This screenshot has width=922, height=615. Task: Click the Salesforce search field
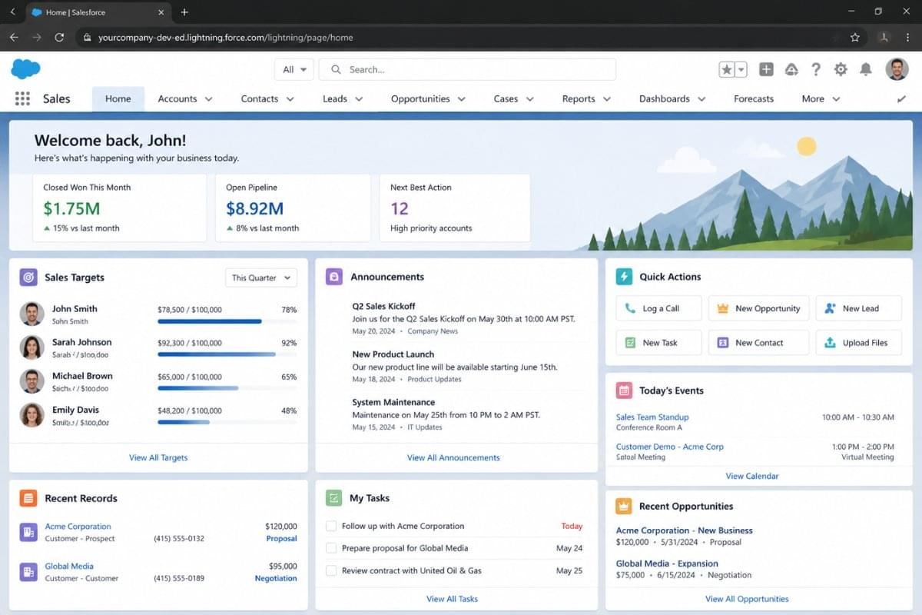(467, 69)
